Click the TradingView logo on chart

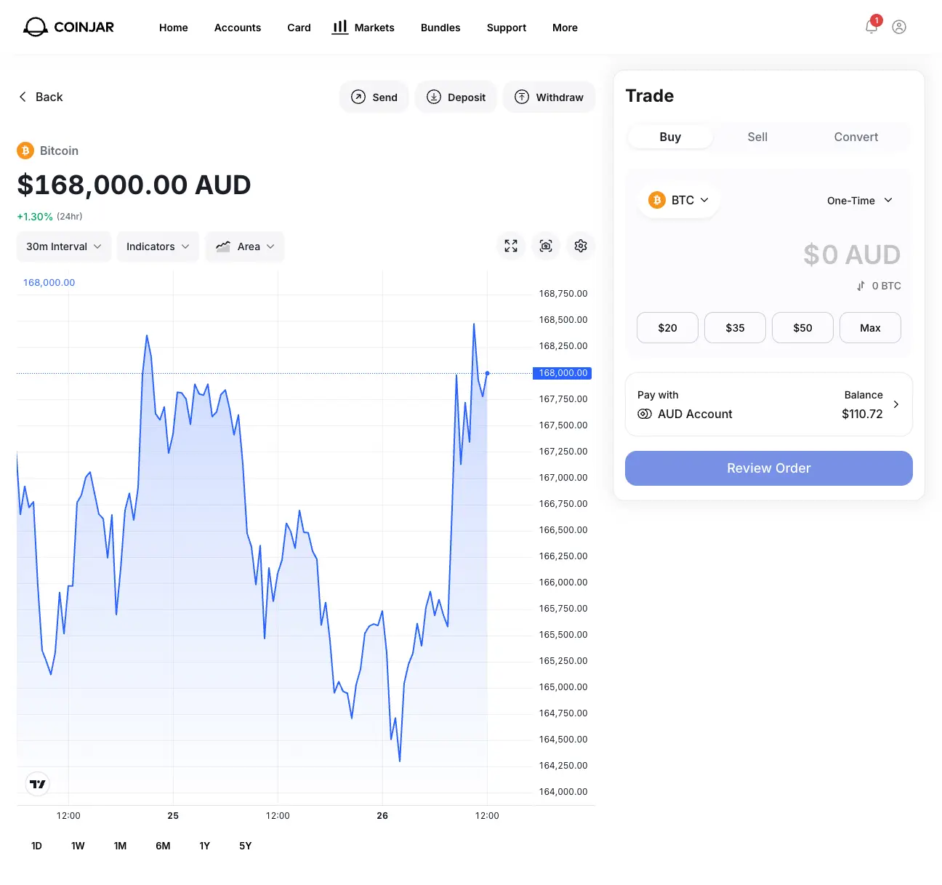pyautogui.click(x=38, y=784)
